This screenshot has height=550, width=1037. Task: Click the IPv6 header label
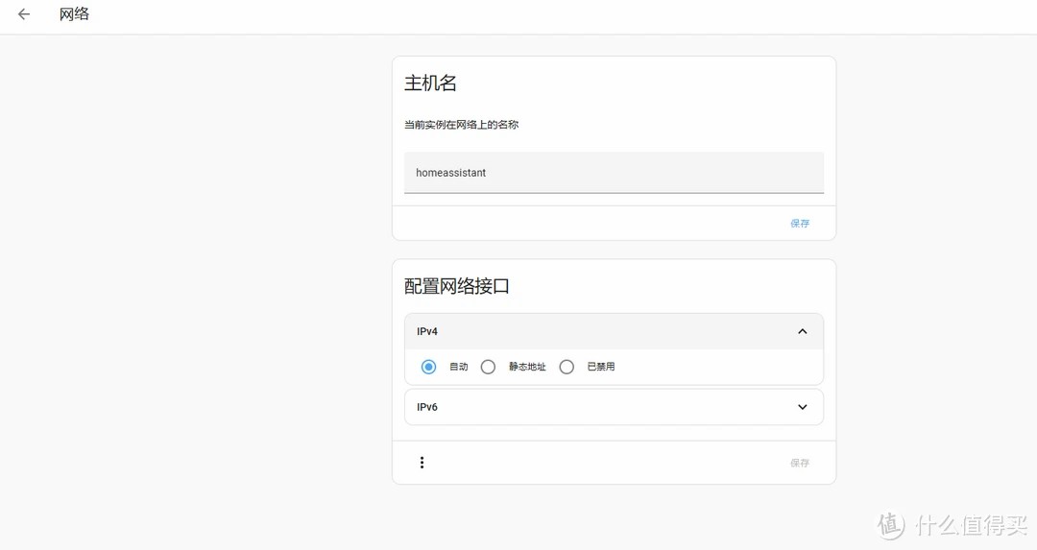coord(427,407)
